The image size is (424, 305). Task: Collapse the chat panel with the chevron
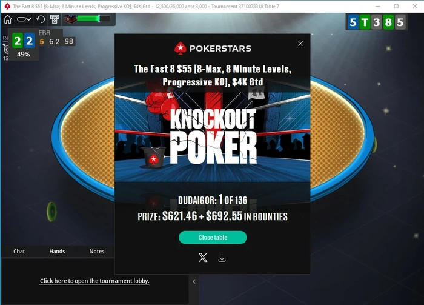[x=194, y=281]
